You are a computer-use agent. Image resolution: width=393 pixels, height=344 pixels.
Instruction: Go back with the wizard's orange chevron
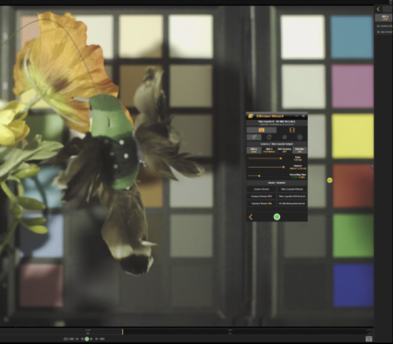(251, 217)
